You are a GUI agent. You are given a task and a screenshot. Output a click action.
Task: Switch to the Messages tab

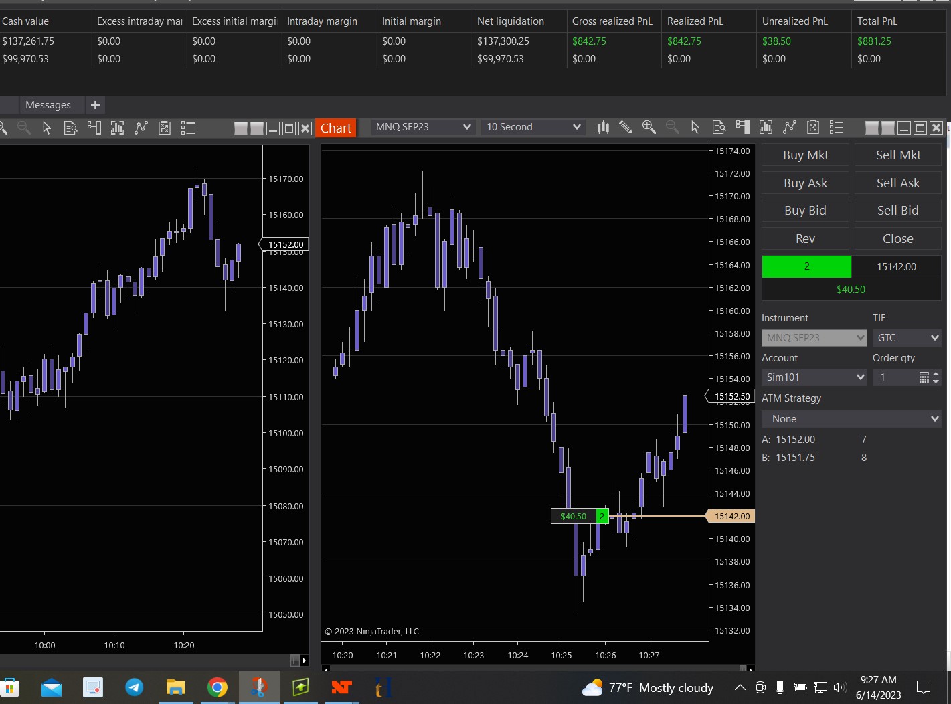[48, 105]
